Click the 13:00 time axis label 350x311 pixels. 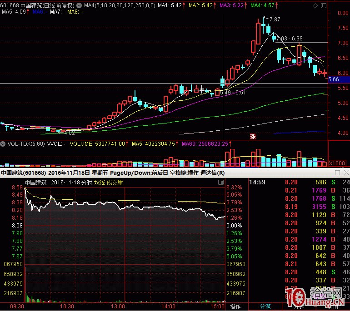tap(118, 306)
